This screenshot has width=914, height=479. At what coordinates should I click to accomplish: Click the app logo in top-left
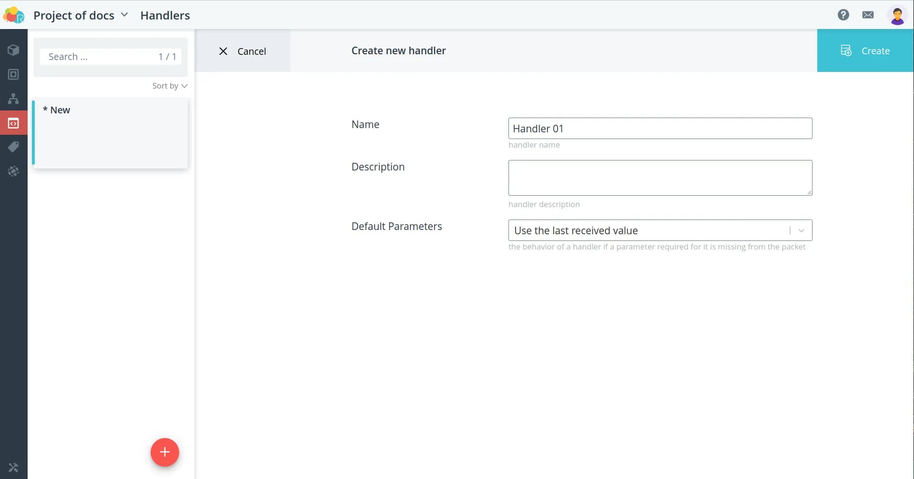click(14, 15)
